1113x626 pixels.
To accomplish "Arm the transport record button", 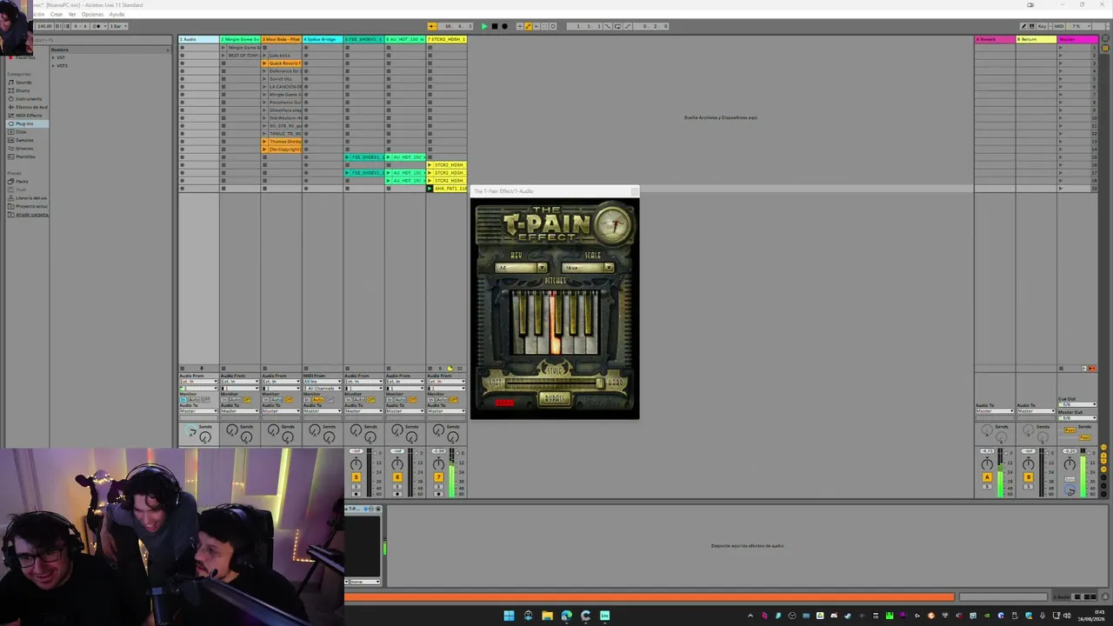I will pyautogui.click(x=504, y=26).
